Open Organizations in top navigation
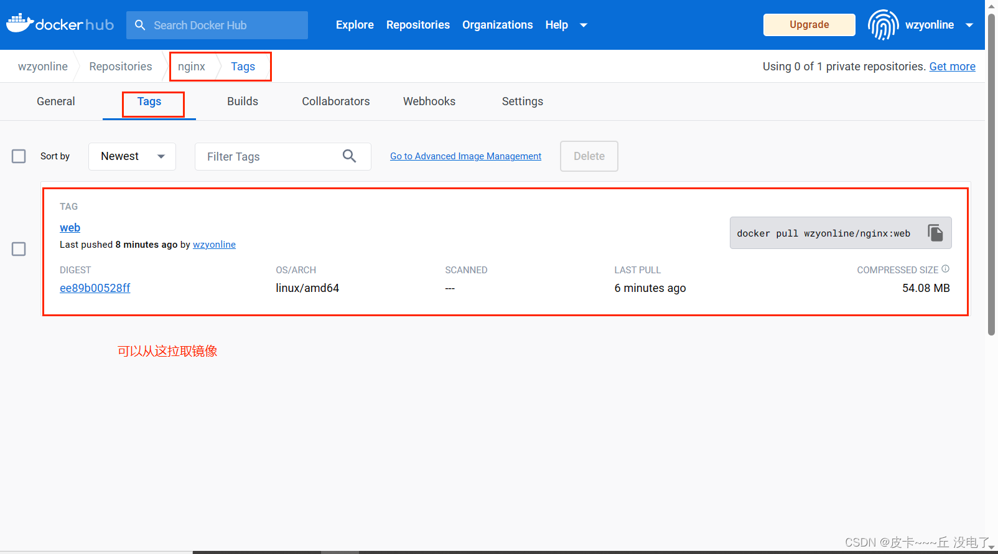998x554 pixels. 498,25
